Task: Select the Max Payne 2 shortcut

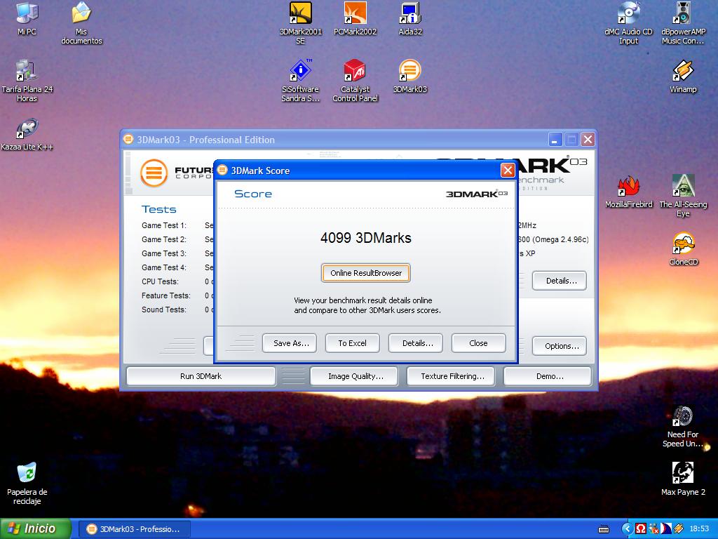Action: coord(683,479)
